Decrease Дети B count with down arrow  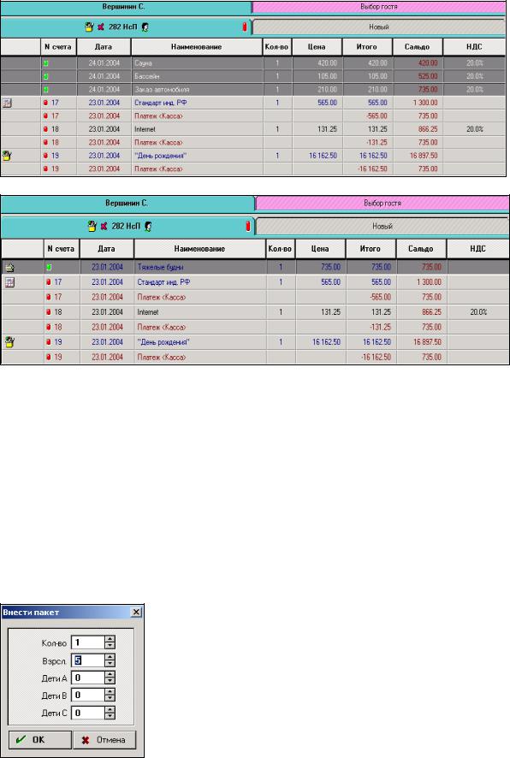coord(110,698)
